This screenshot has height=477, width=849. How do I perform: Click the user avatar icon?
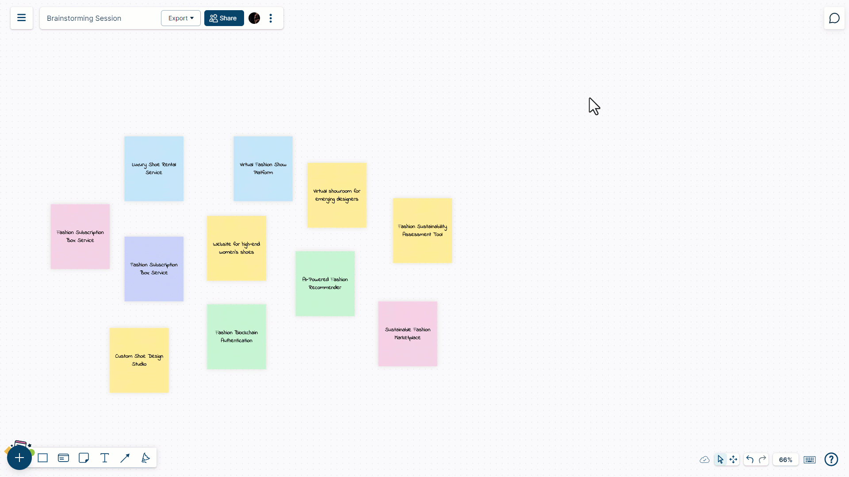[x=254, y=18]
